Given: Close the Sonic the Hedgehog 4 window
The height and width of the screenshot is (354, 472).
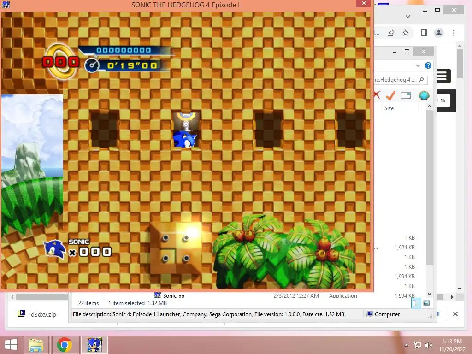Looking at the screenshot, I should [x=364, y=3].
